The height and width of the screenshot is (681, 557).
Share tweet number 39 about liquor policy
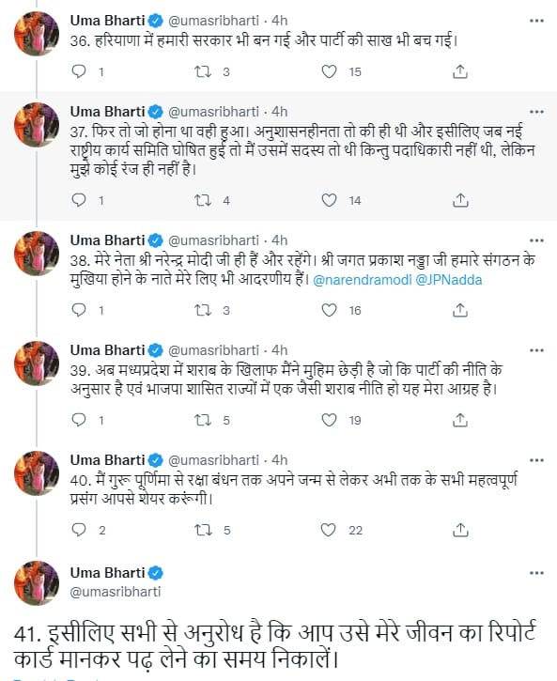point(460,420)
